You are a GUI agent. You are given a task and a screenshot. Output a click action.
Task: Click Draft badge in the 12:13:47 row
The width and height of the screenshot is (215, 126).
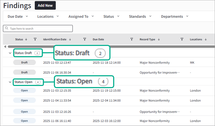pos(25,62)
